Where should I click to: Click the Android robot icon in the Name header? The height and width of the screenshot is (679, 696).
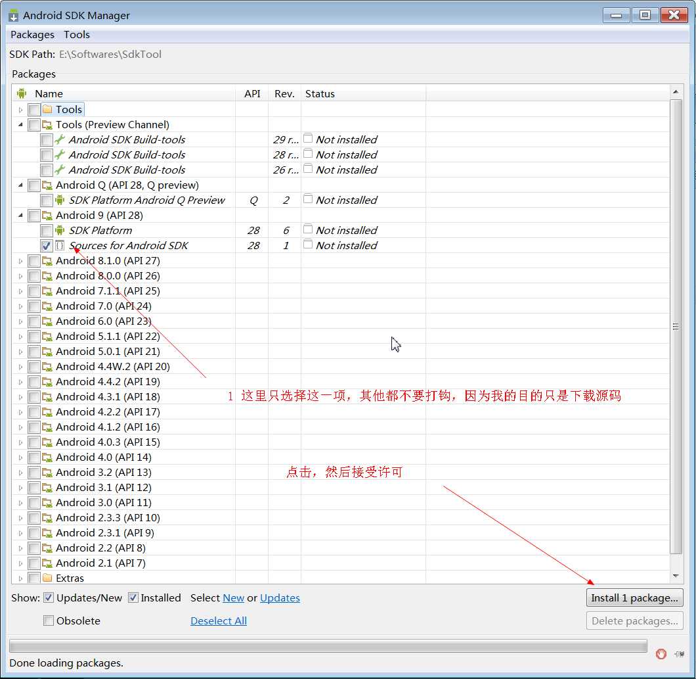pos(22,93)
